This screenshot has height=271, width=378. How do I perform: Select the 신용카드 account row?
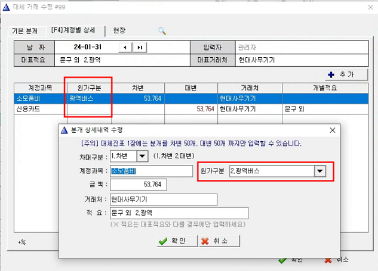(x=191, y=109)
